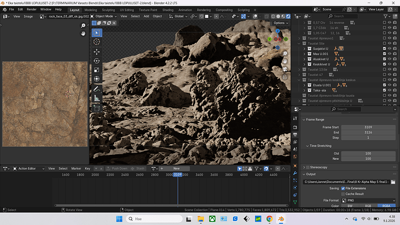Select the Rotate tool
Viewport: 400px width, 225px height.
(x=97, y=61)
